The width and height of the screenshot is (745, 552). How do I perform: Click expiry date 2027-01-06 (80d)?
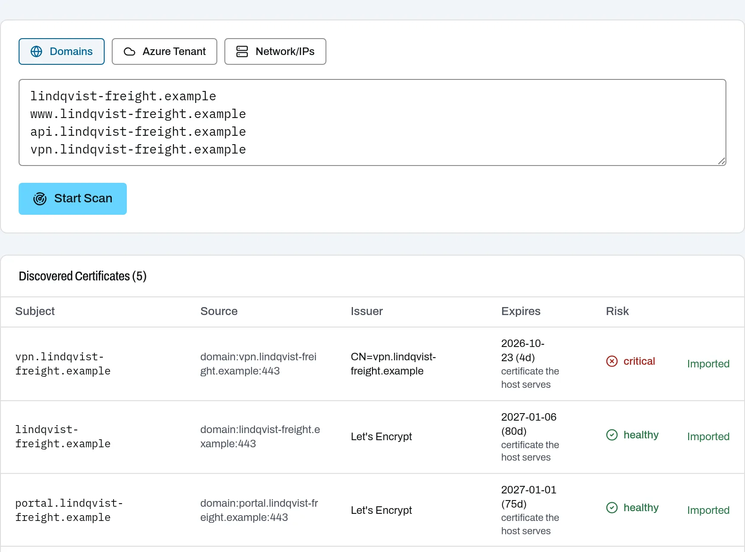point(529,424)
